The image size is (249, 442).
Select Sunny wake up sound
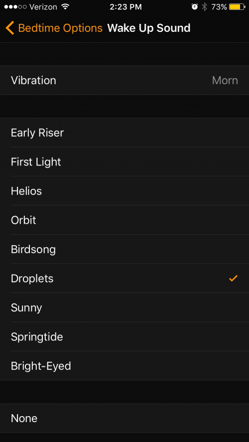(124, 308)
